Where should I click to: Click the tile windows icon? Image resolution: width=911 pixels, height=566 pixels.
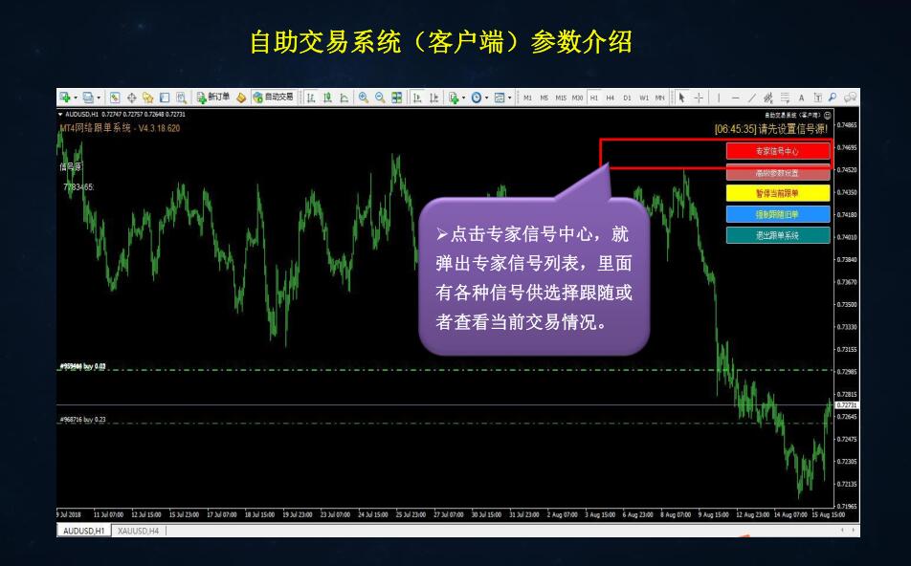coord(397,97)
